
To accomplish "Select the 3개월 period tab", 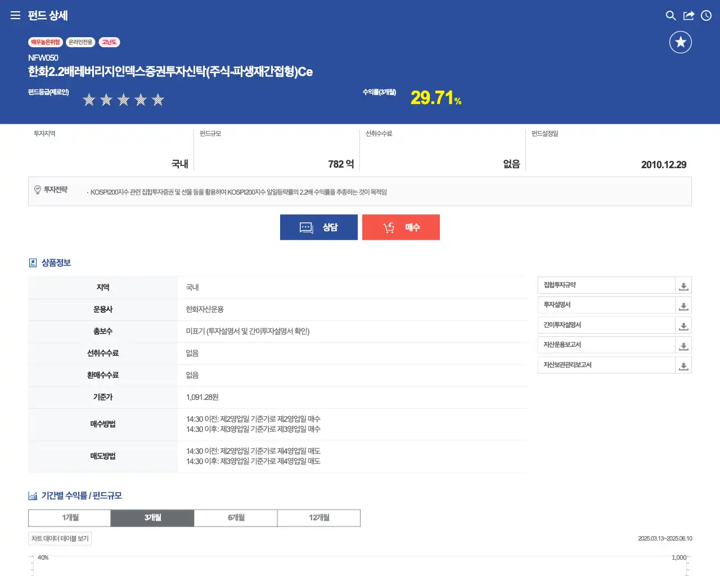I will pyautogui.click(x=152, y=518).
